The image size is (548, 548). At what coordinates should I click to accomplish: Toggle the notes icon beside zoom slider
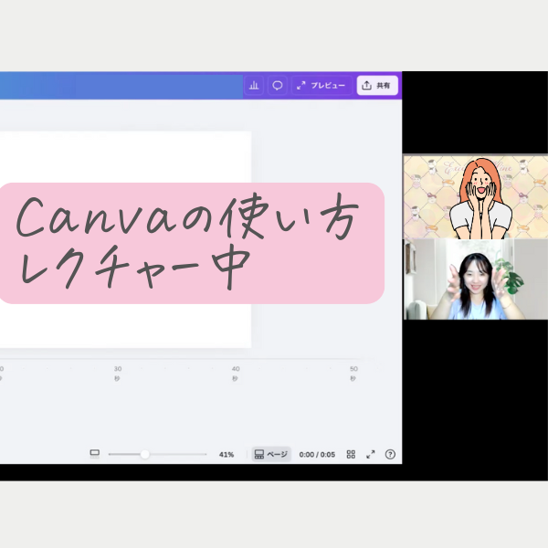pos(94,454)
